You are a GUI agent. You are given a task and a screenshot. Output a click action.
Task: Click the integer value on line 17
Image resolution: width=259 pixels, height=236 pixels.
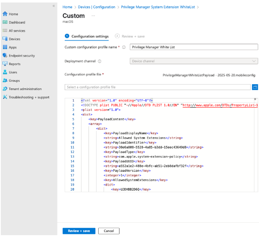point(122,175)
